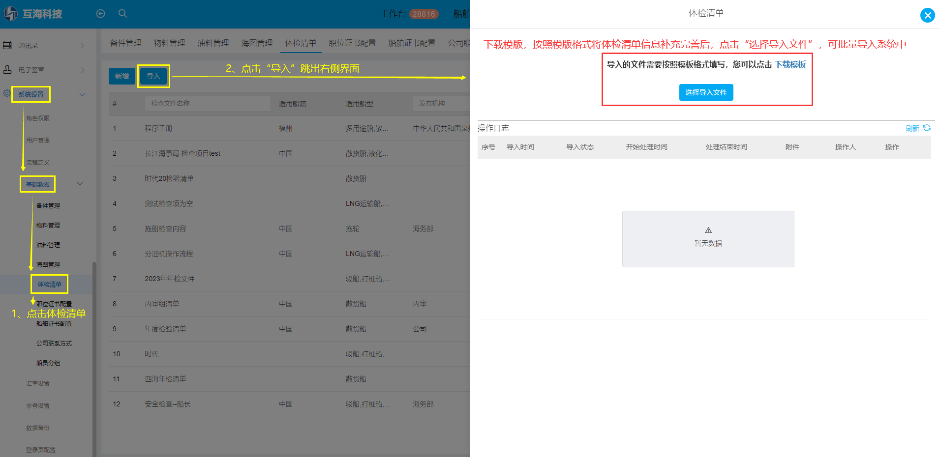Viewport: 940px width, 457px height.
Task: Click the refresh icon beside 刷新
Action: pos(927,128)
